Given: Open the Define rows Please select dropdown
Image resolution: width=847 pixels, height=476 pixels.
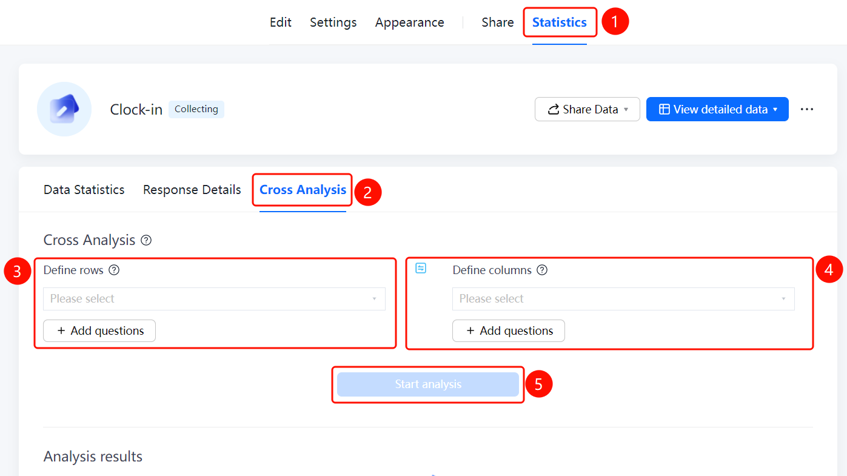Looking at the screenshot, I should click(x=214, y=299).
